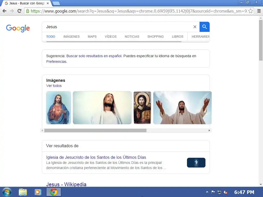Click the LDS church logo thumbnail
Screen dimensions: 263x197
(196, 162)
